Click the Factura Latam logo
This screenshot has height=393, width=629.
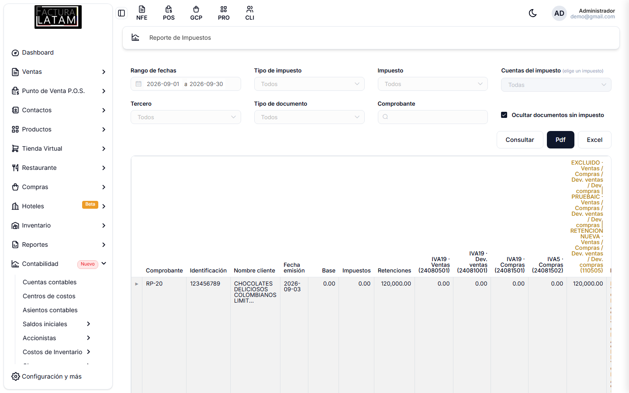click(58, 17)
